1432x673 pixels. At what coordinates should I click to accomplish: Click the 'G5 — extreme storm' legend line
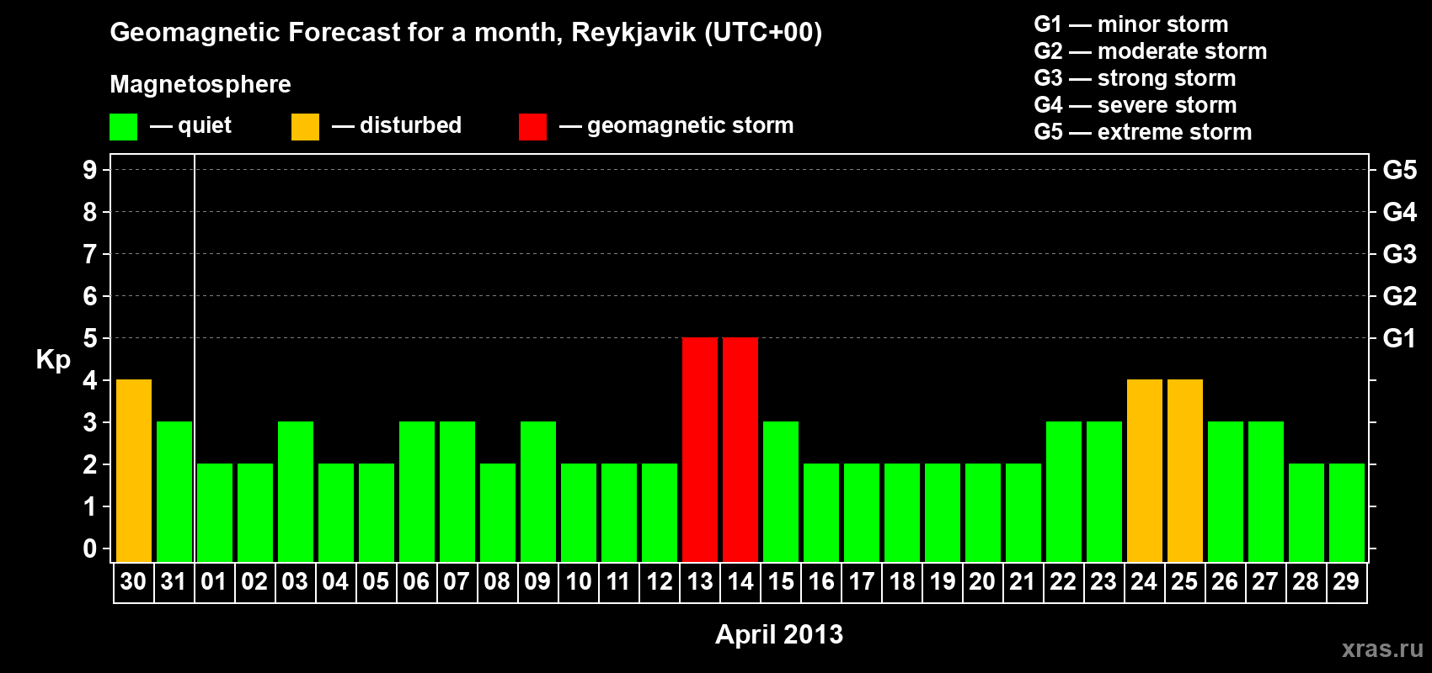click(1143, 132)
